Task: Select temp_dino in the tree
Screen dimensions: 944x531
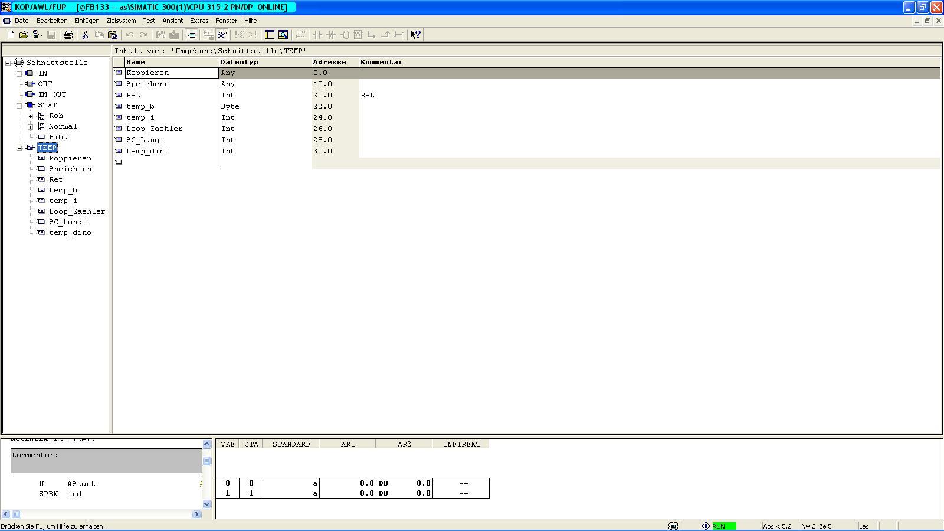Action: click(70, 232)
